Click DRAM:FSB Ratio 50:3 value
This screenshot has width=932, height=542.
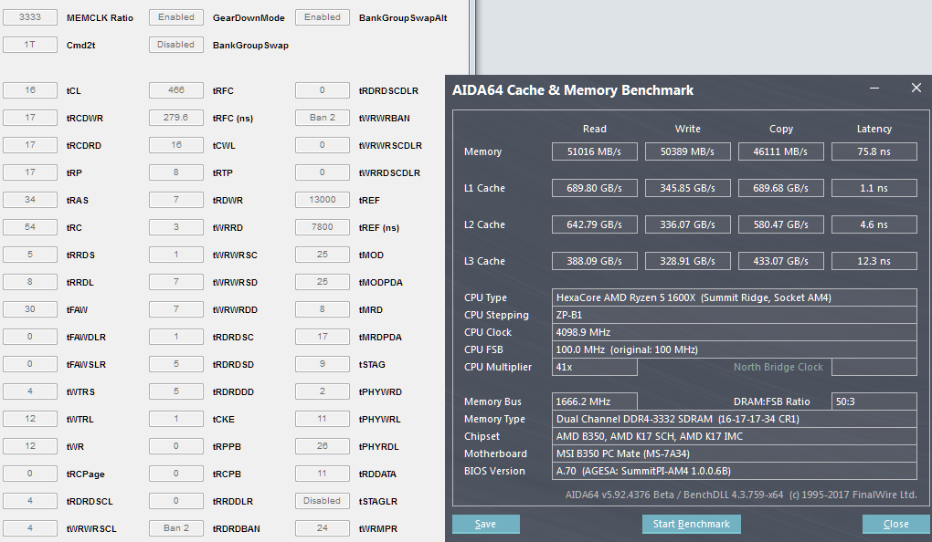click(x=874, y=401)
